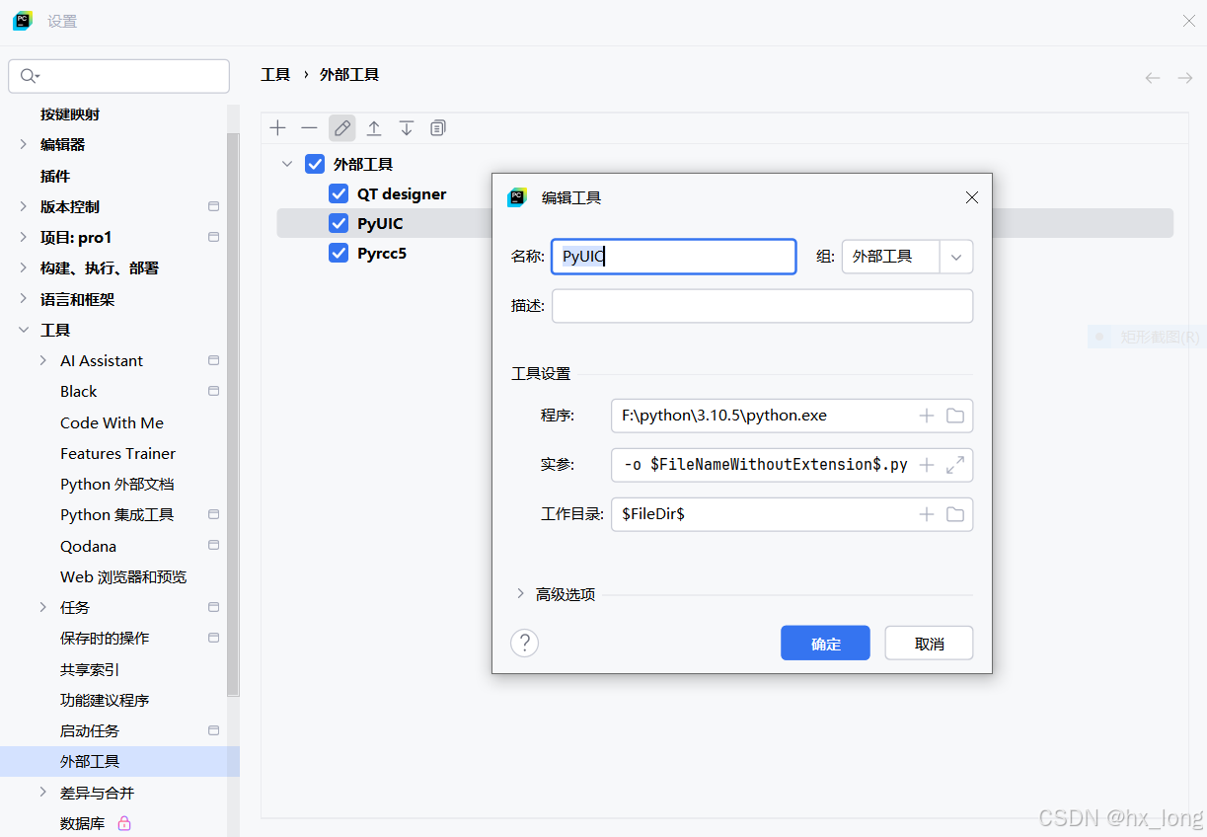Click the copy tool icon
The width and height of the screenshot is (1207, 837).
(x=438, y=128)
